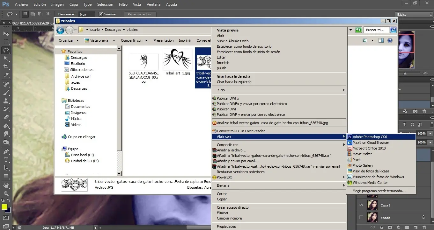This screenshot has width=434, height=230.
Task: Open the layer opacity 100% dropdown arrow
Action: click(x=430, y=134)
